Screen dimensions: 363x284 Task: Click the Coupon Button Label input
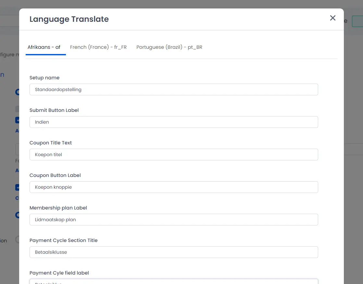[174, 187]
